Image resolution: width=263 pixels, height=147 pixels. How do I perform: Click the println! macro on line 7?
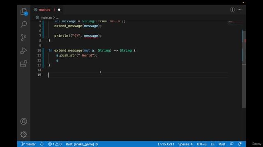[x=62, y=36]
